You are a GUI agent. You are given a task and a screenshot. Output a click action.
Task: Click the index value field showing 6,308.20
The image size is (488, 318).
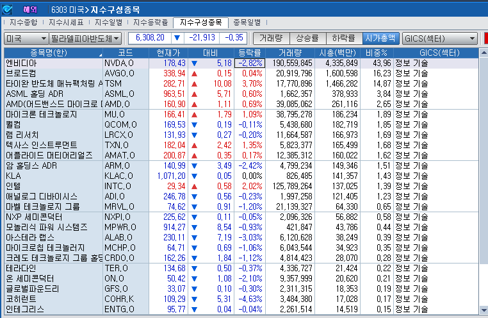(150, 38)
